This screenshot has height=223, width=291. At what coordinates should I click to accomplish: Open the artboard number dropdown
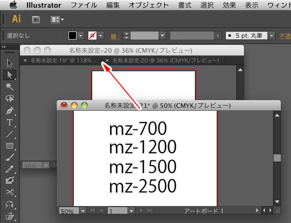pos(132,211)
